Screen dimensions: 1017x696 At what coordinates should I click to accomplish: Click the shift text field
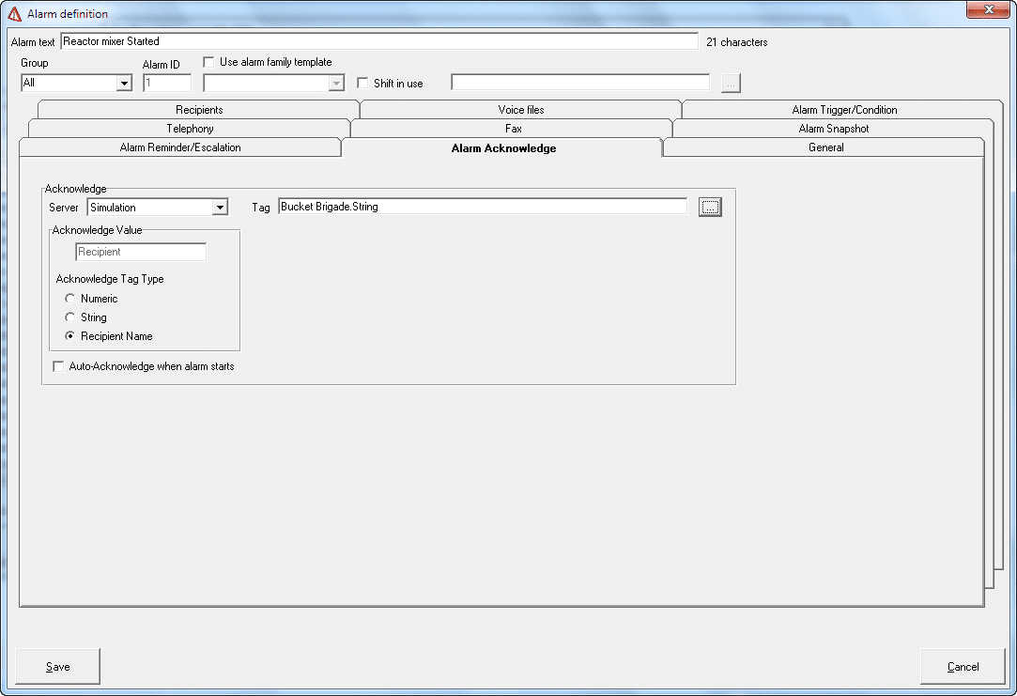click(x=580, y=83)
